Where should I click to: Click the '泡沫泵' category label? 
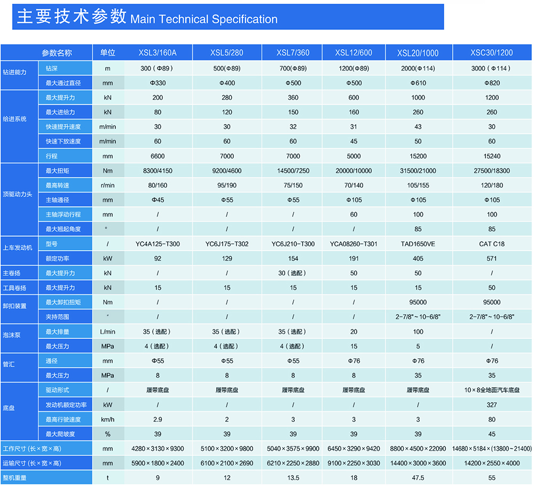(x=12, y=335)
